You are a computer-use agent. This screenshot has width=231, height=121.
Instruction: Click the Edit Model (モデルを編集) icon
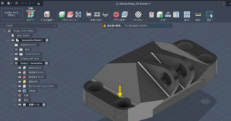(47, 15)
